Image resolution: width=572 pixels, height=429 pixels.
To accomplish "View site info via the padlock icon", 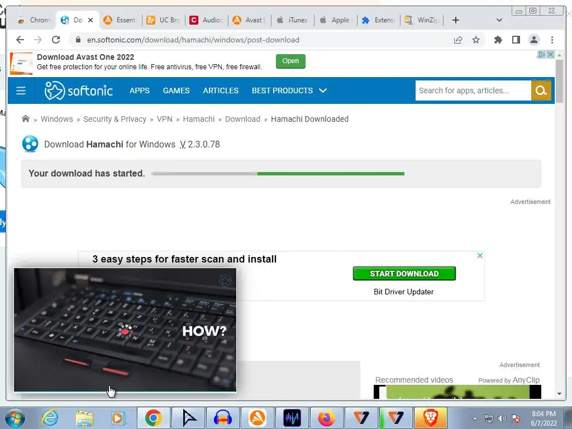I will tap(78, 40).
